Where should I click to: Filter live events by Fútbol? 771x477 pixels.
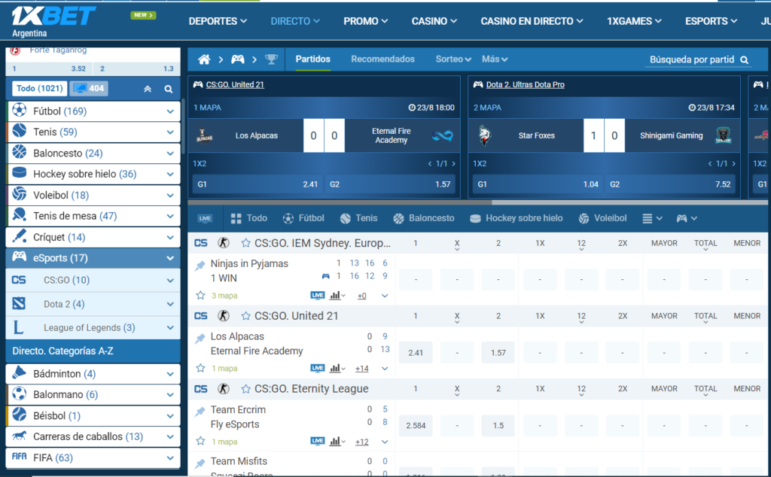coord(303,218)
